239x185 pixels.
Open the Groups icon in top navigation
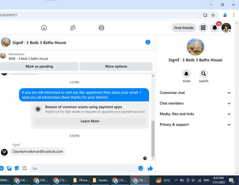pyautogui.click(x=101, y=28)
